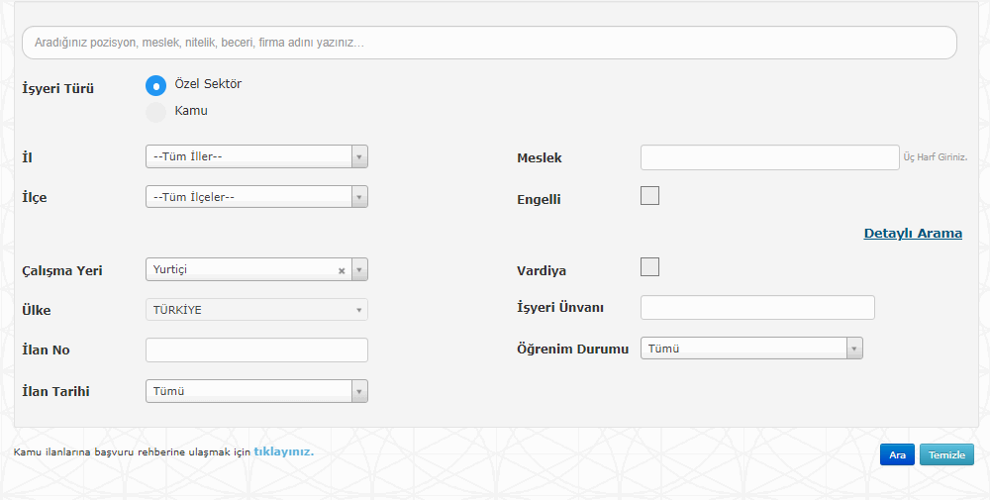Focus the main job search text box

489,43
